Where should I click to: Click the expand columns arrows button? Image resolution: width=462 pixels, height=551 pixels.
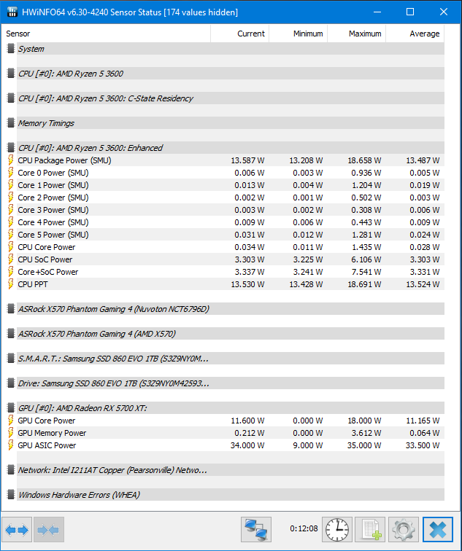coord(17,529)
